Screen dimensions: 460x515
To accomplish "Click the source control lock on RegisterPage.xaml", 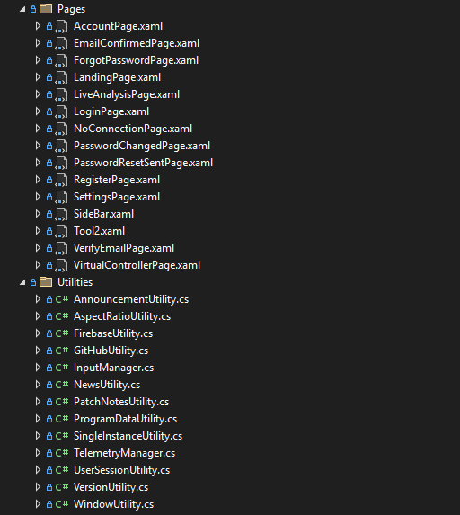I will [49, 180].
